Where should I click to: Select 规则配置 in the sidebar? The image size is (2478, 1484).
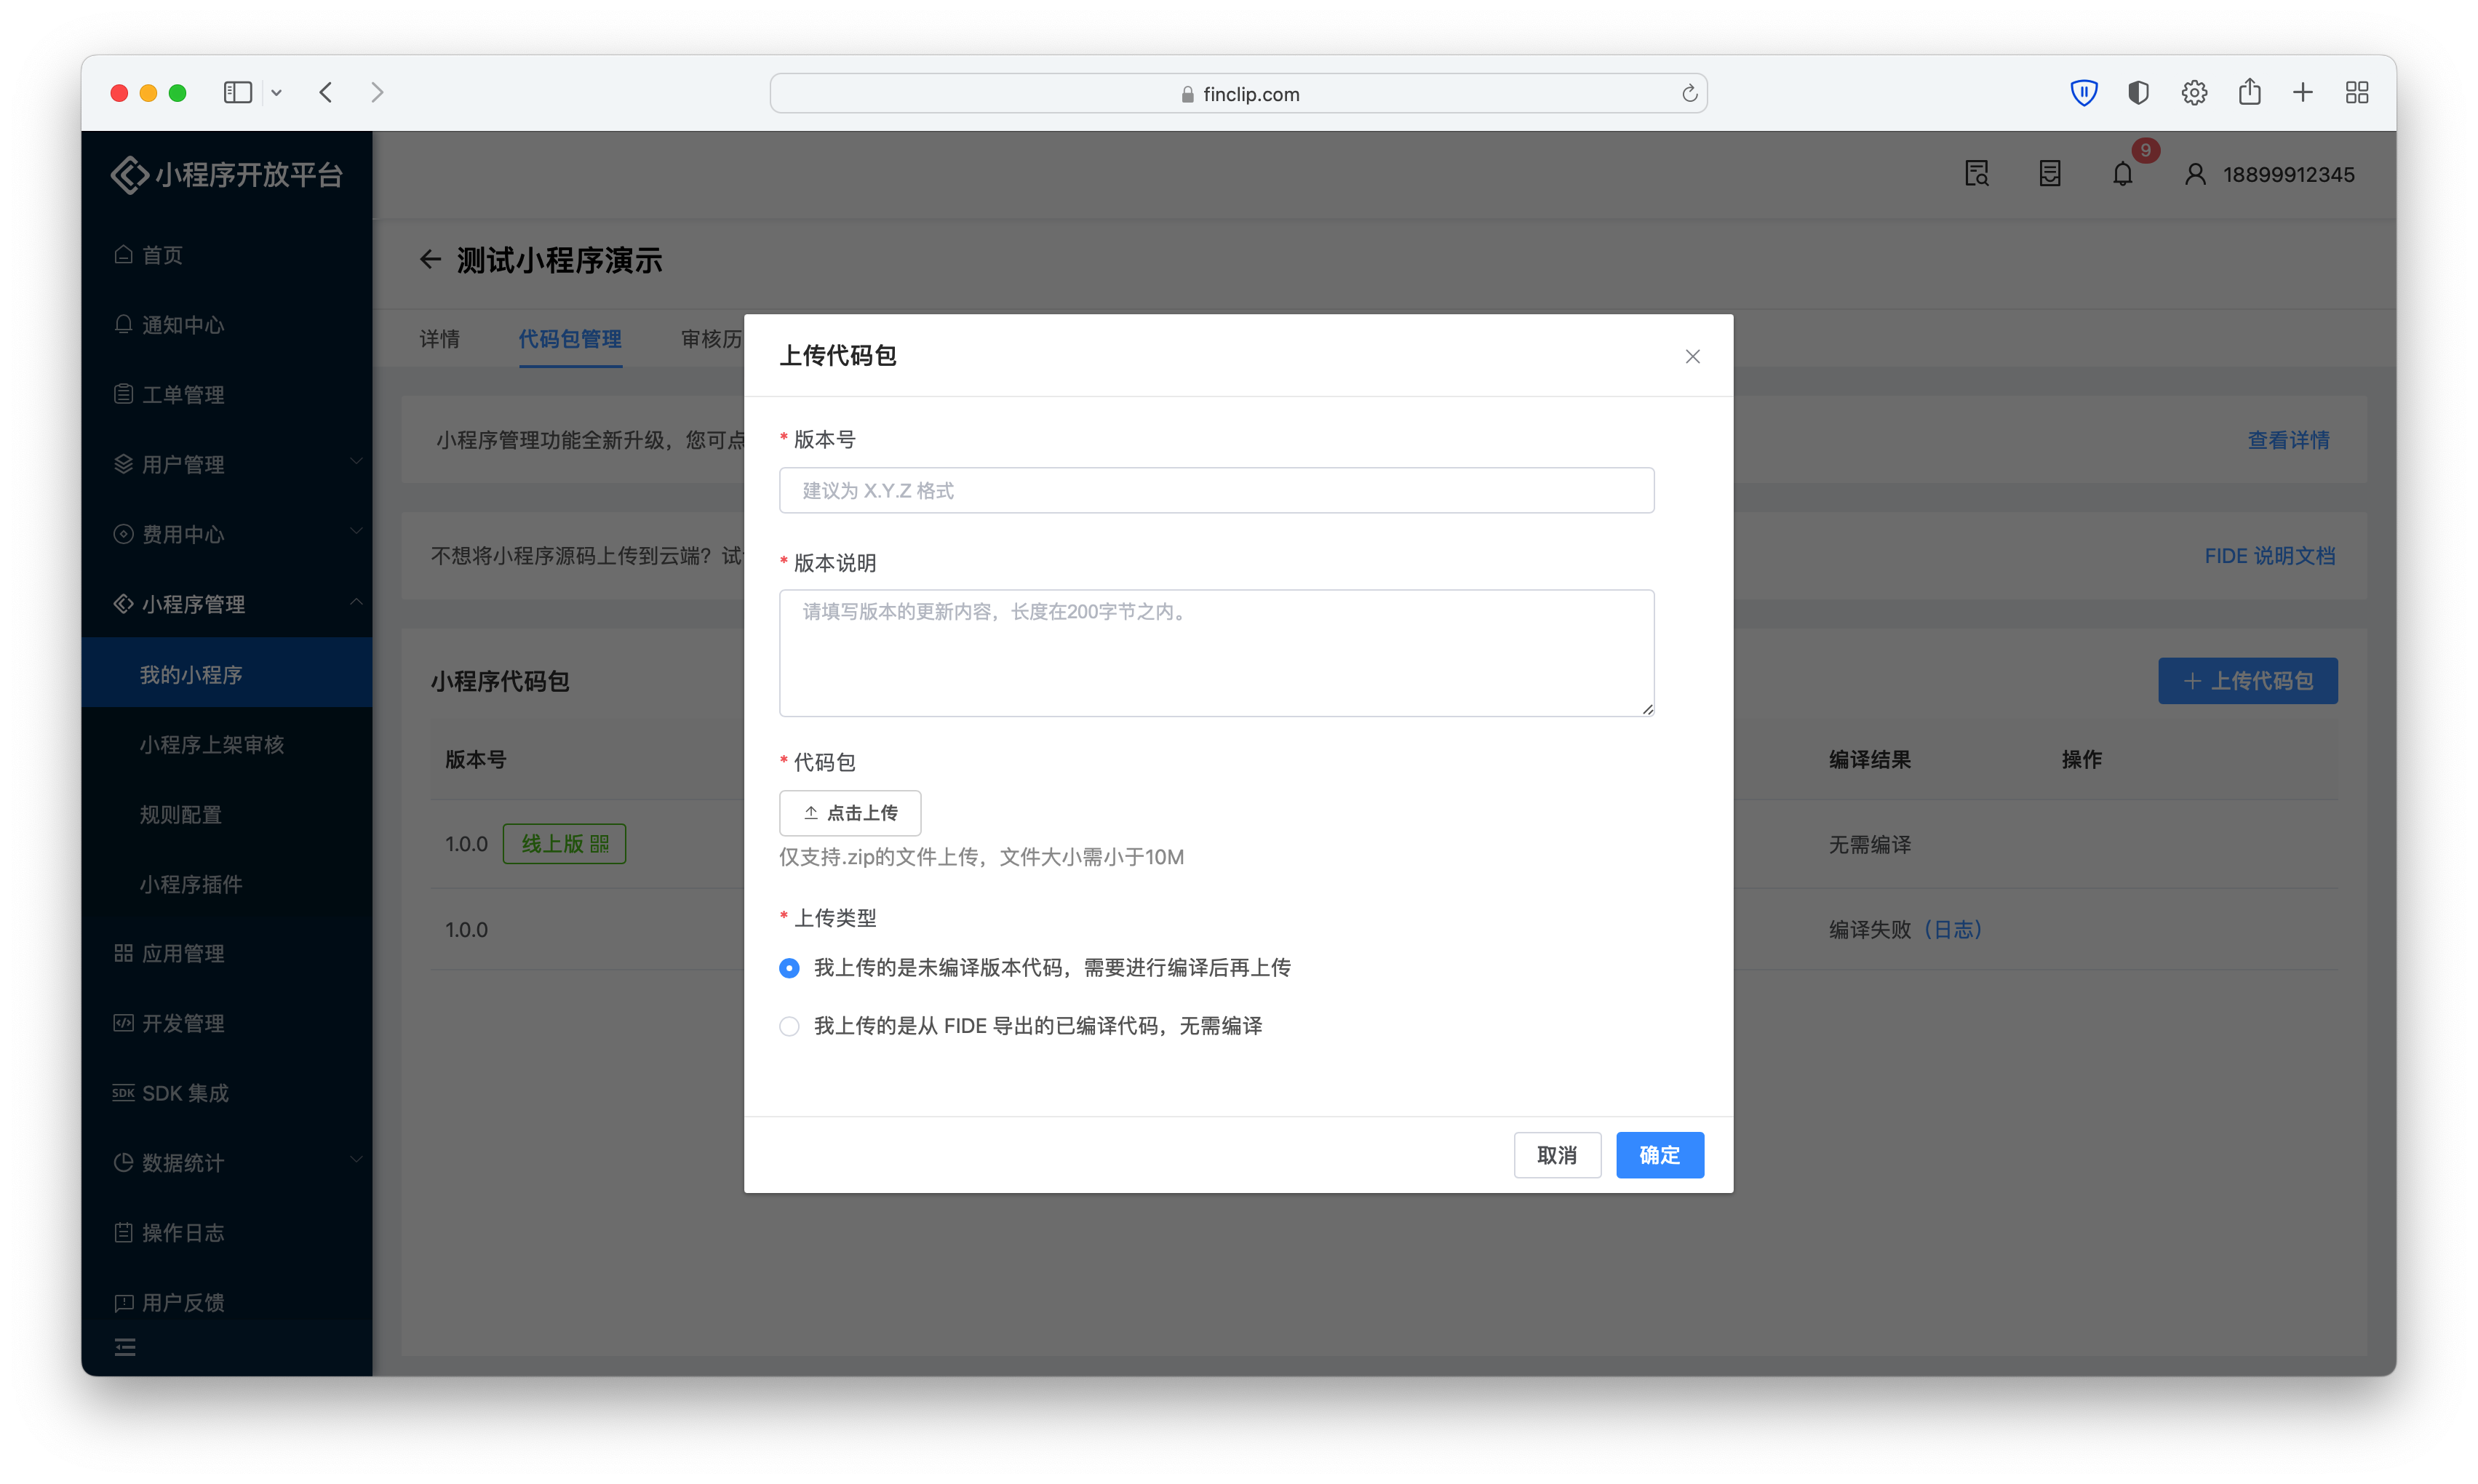point(227,814)
